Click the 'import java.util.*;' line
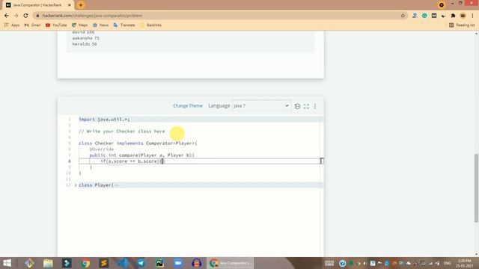 click(104, 120)
